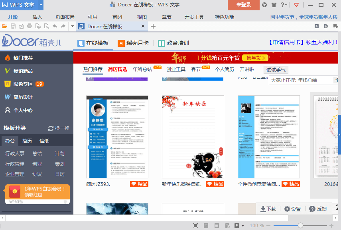Click the Save floppy disk icon
Viewport: 341px width, 230px height.
[13, 27]
